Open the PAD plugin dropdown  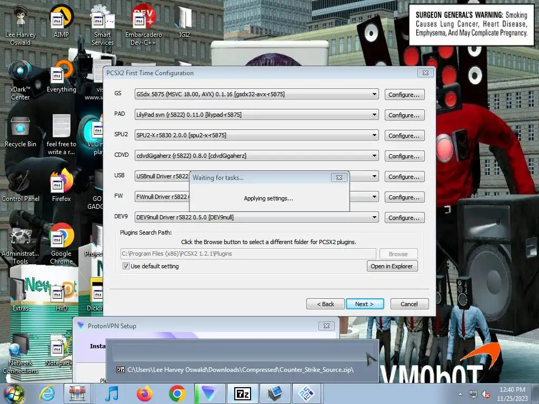pos(256,115)
